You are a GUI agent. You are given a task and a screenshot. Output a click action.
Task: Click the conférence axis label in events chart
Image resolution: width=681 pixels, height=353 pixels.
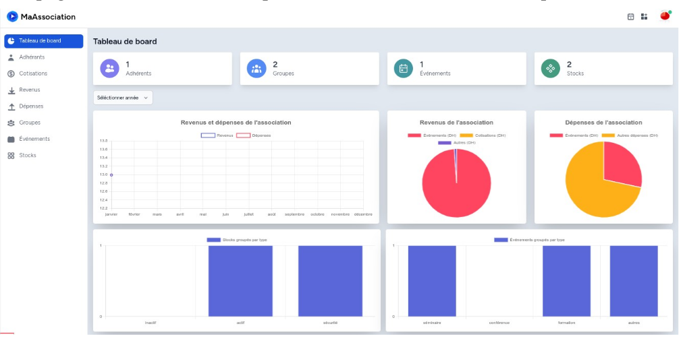coord(499,323)
